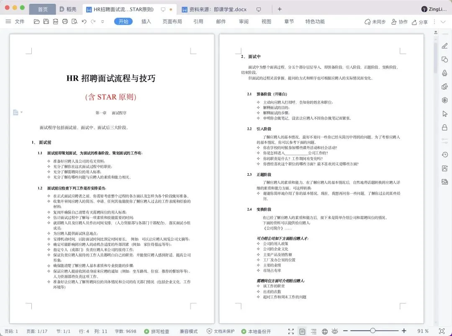Viewport: 452px width, 336px height.
Task: Toggle 本地备份开 local backup
Action: pyautogui.click(x=256, y=331)
